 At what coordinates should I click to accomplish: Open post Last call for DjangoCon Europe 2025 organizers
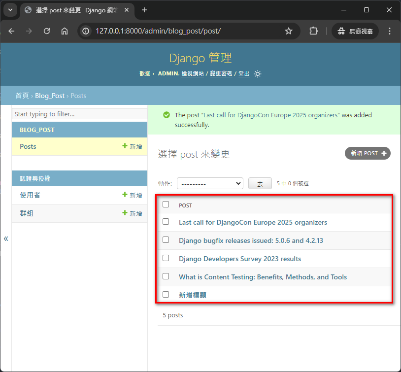(x=253, y=222)
